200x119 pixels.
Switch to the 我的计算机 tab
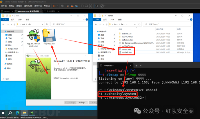[x=51, y=11]
